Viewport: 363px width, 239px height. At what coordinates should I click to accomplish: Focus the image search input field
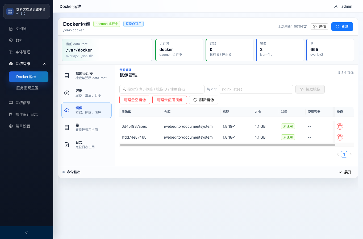162,89
